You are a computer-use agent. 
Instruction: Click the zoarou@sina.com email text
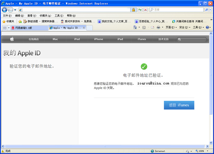(x=153, y=83)
